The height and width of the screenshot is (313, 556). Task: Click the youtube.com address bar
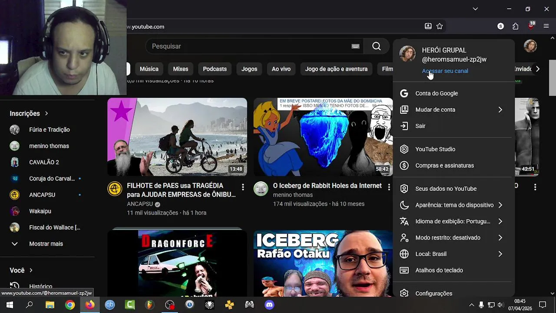coord(274,27)
